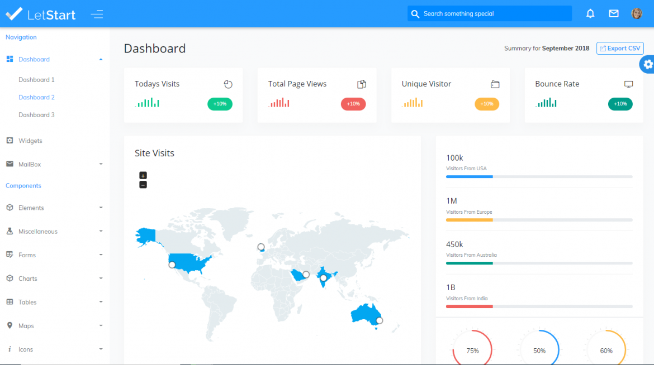This screenshot has width=654, height=365.
Task: Click the LetStart checkmark logo
Action: click(14, 14)
